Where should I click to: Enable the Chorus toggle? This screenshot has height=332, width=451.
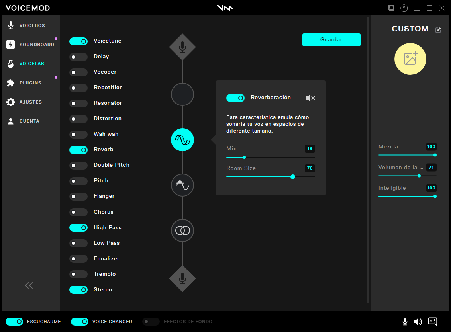tap(78, 213)
